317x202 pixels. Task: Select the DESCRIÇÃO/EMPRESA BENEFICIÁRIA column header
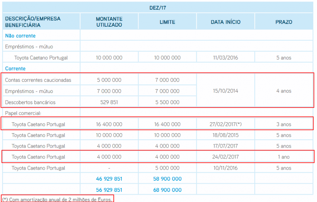click(33, 22)
